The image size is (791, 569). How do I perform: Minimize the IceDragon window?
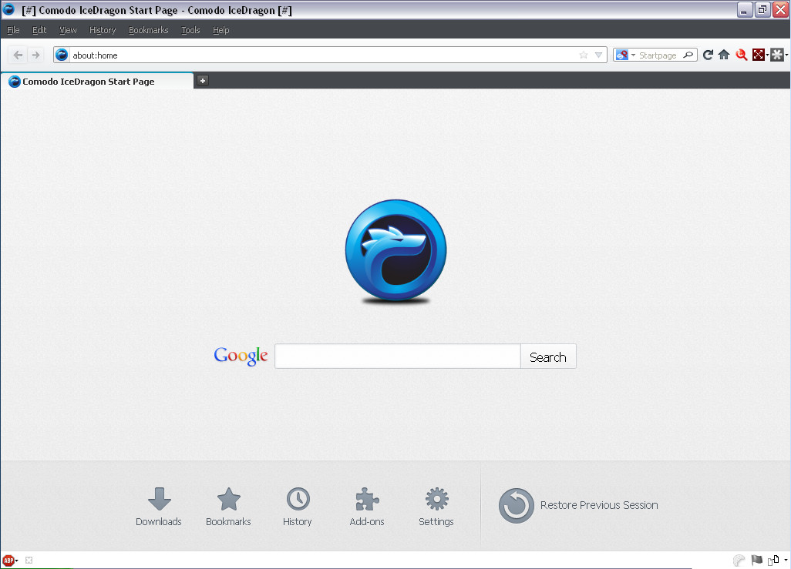pos(745,9)
